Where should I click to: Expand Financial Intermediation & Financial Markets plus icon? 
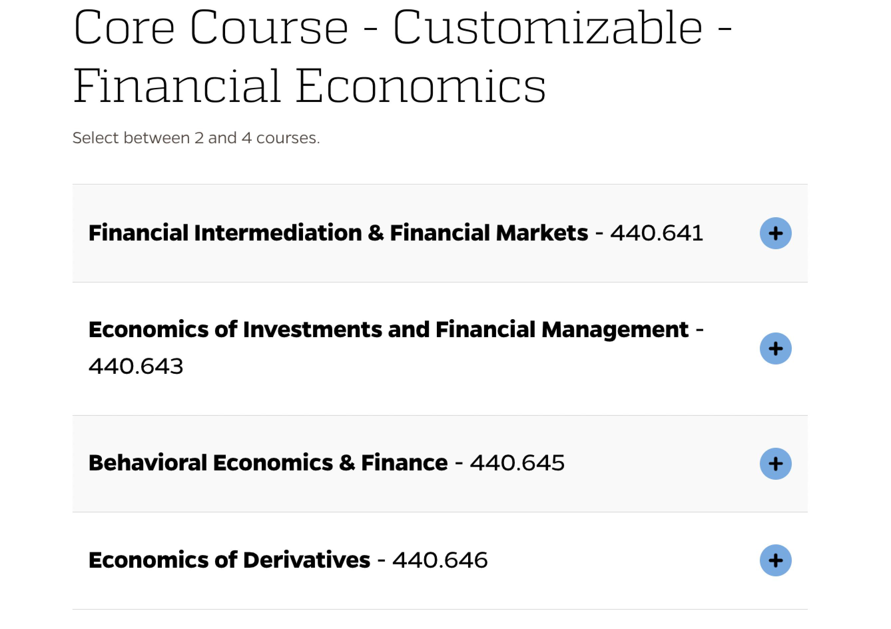[775, 233]
